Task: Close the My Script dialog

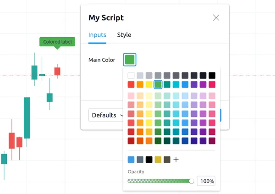Action: [x=216, y=18]
